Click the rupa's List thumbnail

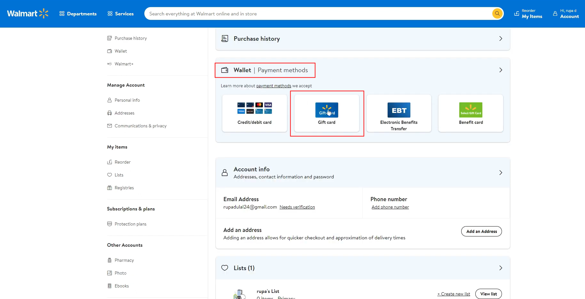pyautogui.click(x=239, y=294)
